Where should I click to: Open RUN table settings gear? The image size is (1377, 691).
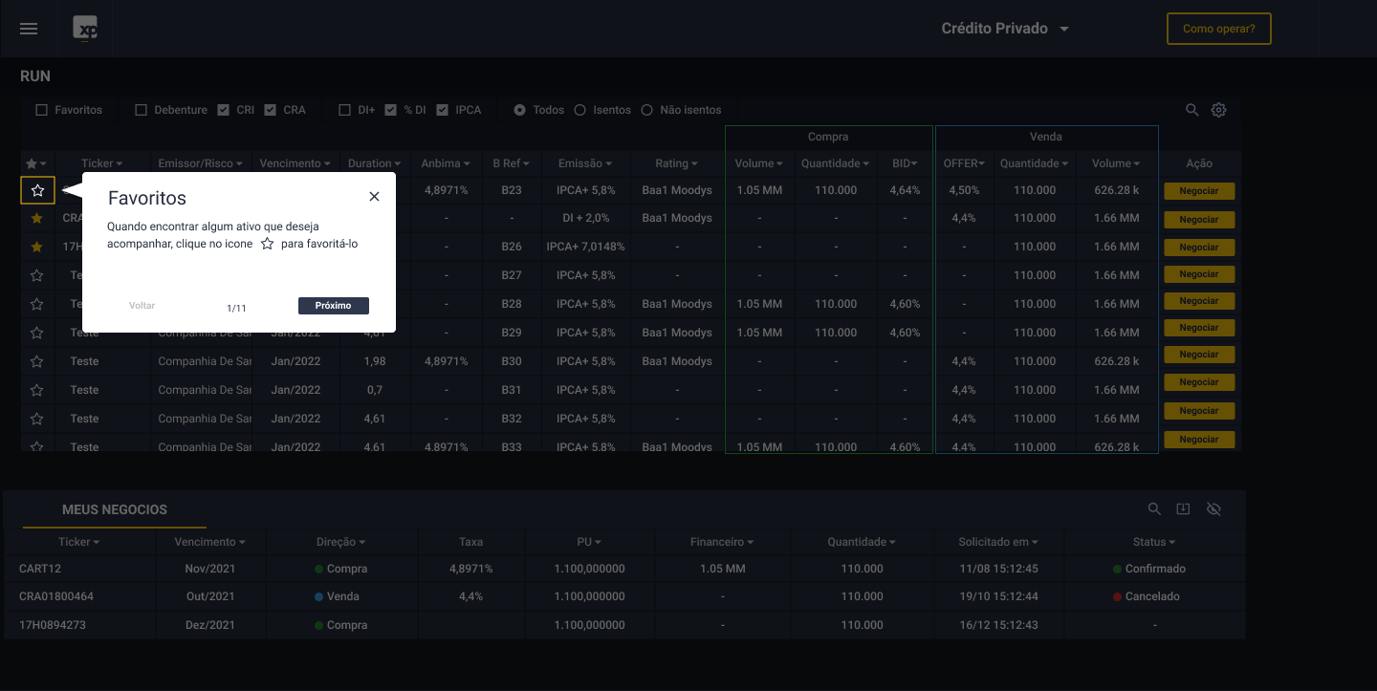[x=1218, y=110]
